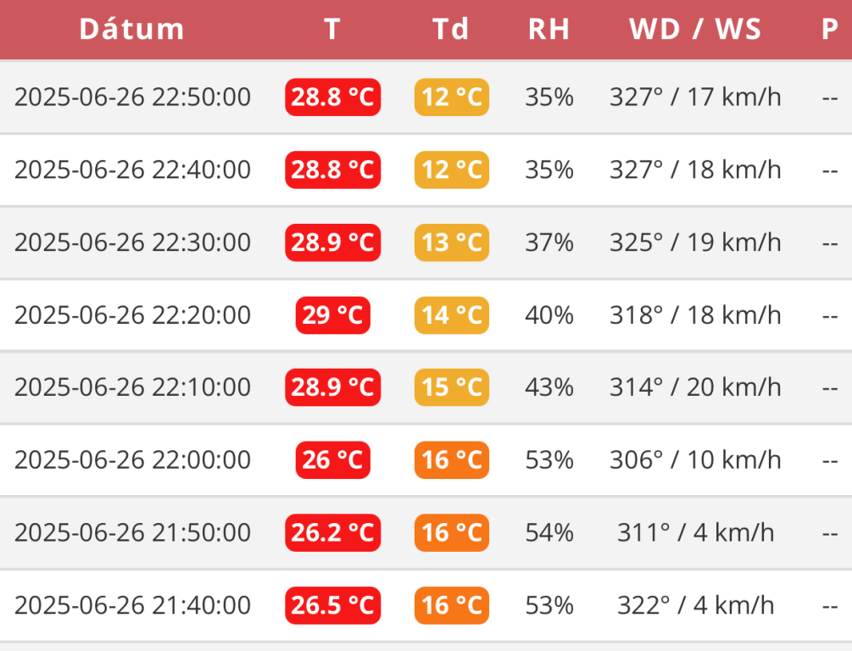Viewport: 852px width, 651px height.
Task: Sort by the T temperature column header
Action: pos(332,29)
